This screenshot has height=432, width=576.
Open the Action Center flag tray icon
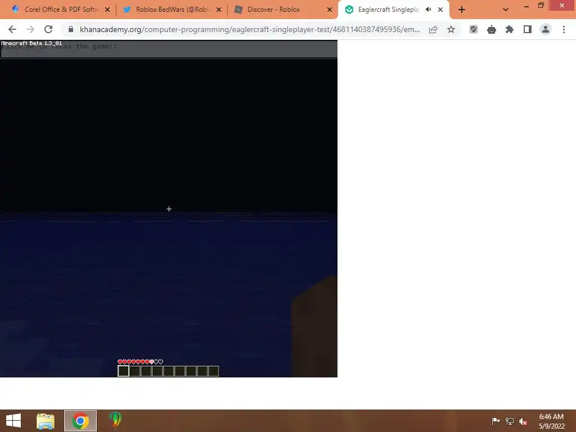click(496, 421)
